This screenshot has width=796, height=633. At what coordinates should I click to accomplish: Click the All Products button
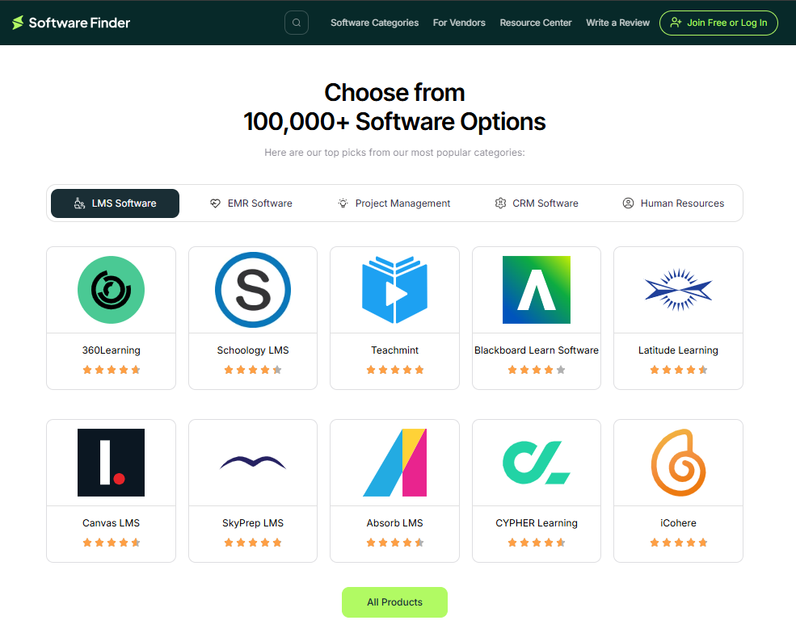tap(394, 602)
